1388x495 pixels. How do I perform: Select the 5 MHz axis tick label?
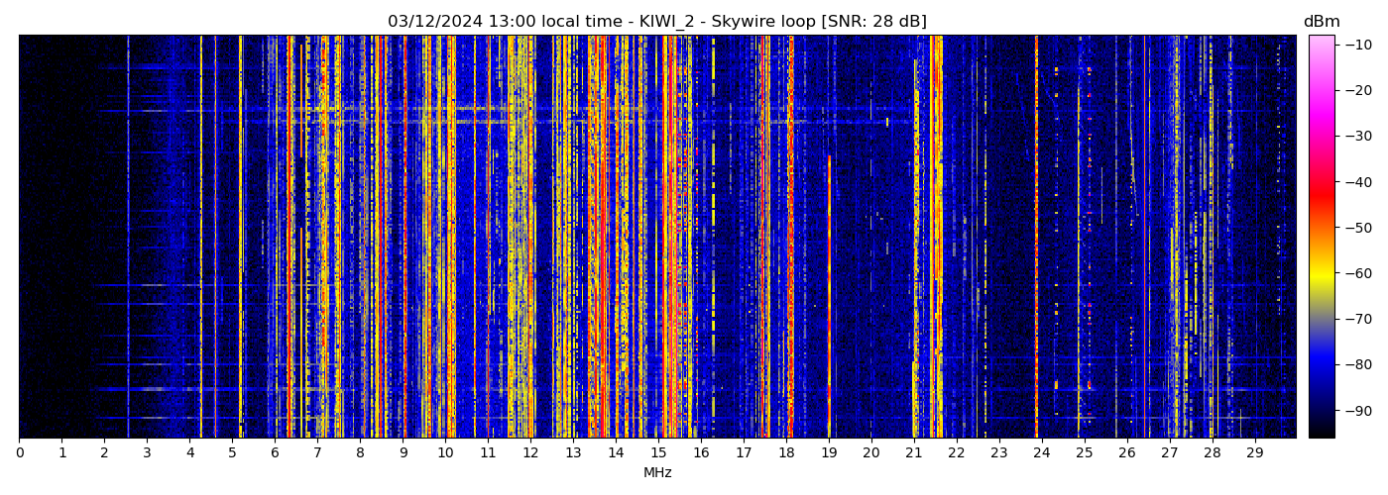[233, 452]
